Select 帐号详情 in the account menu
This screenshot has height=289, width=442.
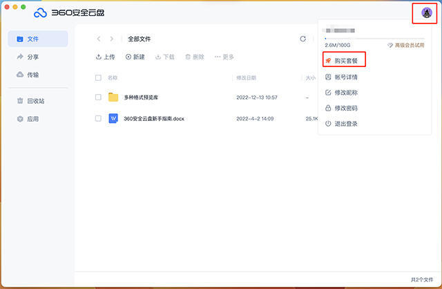[x=342, y=77]
